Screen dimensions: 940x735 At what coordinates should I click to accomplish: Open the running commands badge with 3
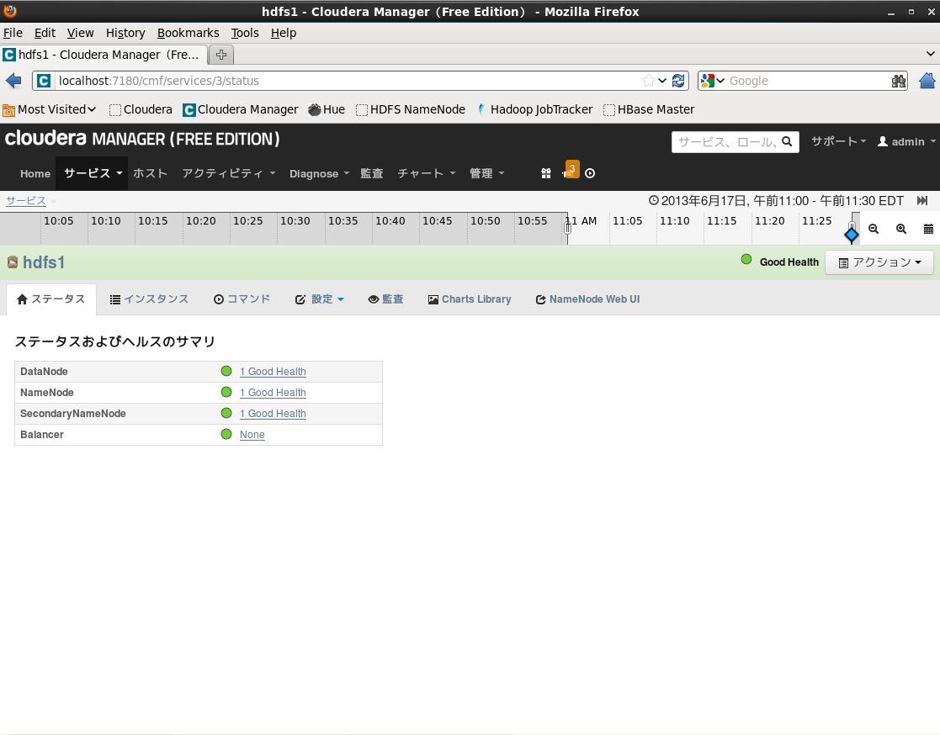click(571, 170)
